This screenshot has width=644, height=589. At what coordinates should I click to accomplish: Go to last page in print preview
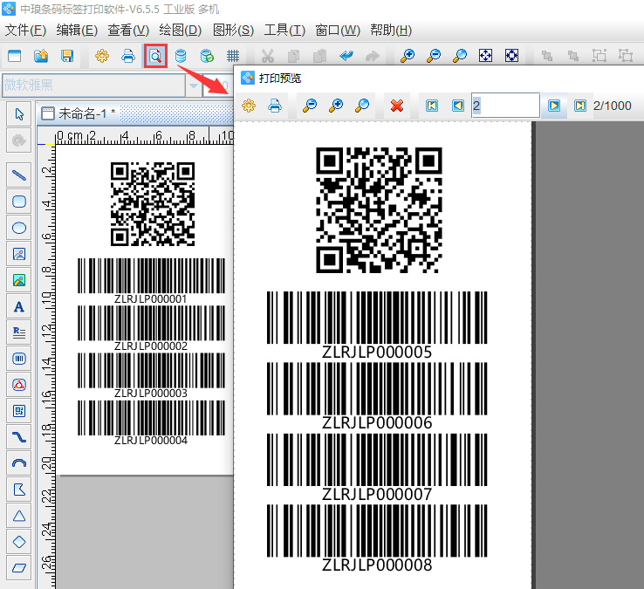pos(580,106)
